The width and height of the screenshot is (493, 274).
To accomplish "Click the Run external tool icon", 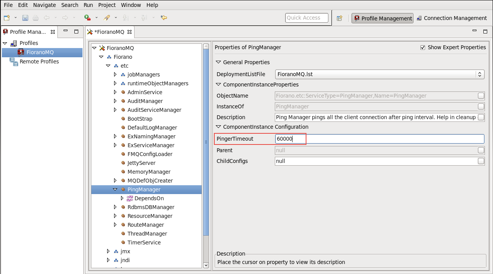I will pos(88,18).
